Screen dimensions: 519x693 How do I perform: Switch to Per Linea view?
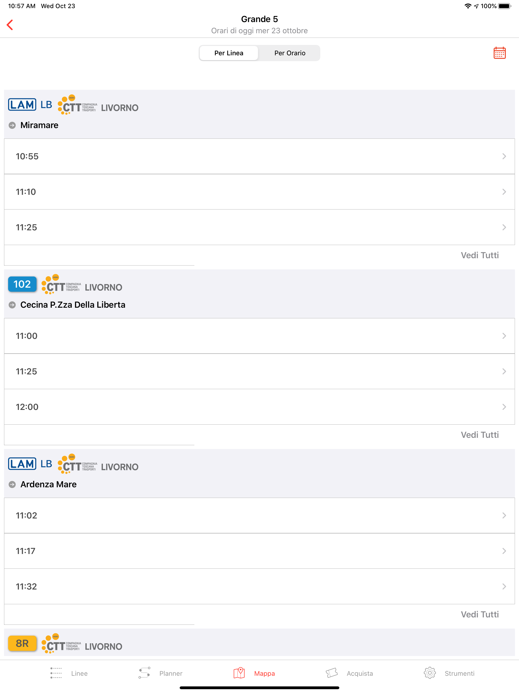pos(229,53)
